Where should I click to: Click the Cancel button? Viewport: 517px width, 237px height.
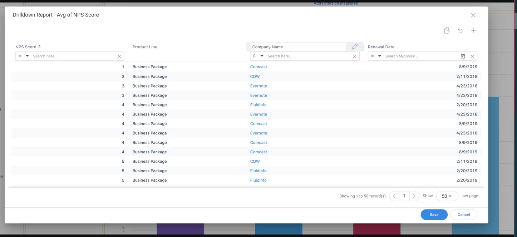(x=464, y=214)
